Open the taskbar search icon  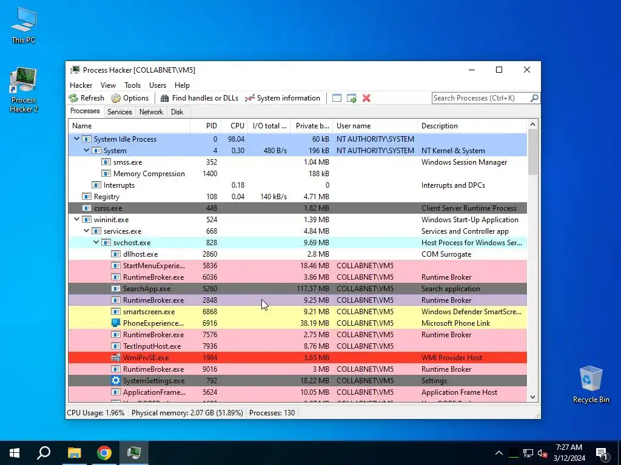tap(44, 453)
